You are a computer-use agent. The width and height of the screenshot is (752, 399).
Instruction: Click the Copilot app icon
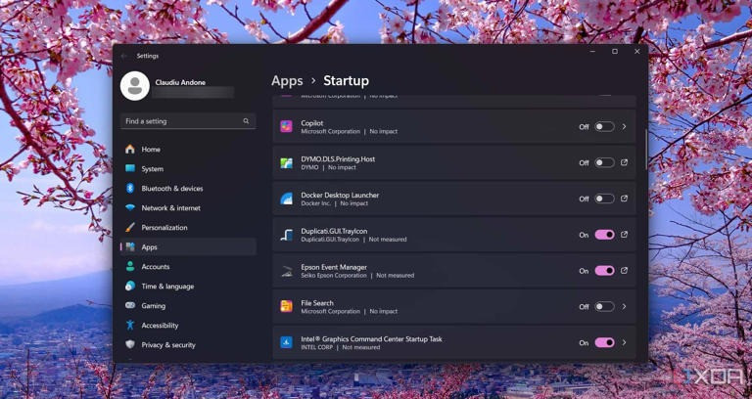click(x=286, y=127)
